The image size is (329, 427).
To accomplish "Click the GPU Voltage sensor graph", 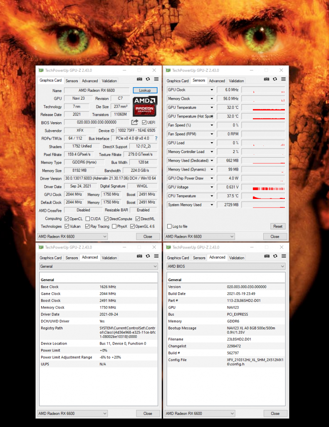I will pyautogui.click(x=263, y=187).
